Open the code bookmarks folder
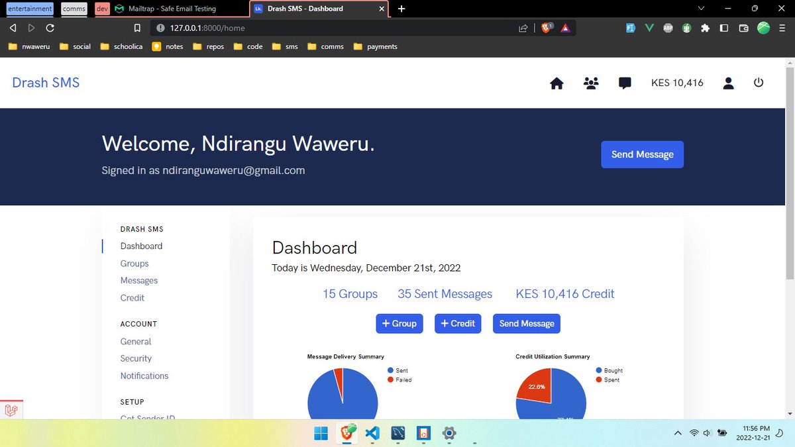 248,46
